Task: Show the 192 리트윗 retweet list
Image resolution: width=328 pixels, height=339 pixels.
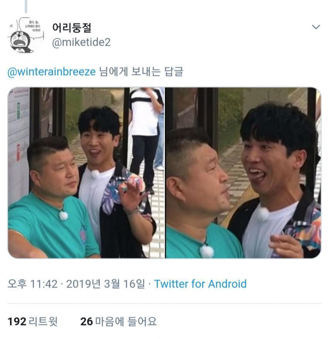Action: pos(33,322)
